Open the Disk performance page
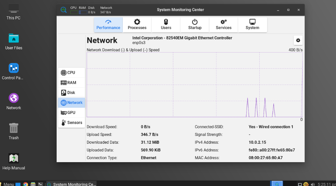 tap(71, 93)
